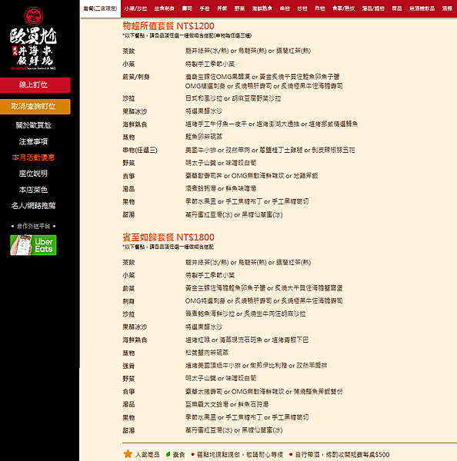Click the 強肴 row label
Viewport: 457px width, 461px height.
click(128, 366)
